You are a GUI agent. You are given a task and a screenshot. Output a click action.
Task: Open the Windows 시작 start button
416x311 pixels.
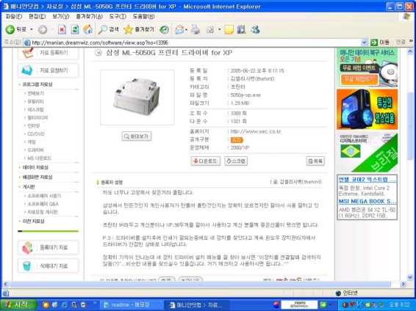(18, 304)
